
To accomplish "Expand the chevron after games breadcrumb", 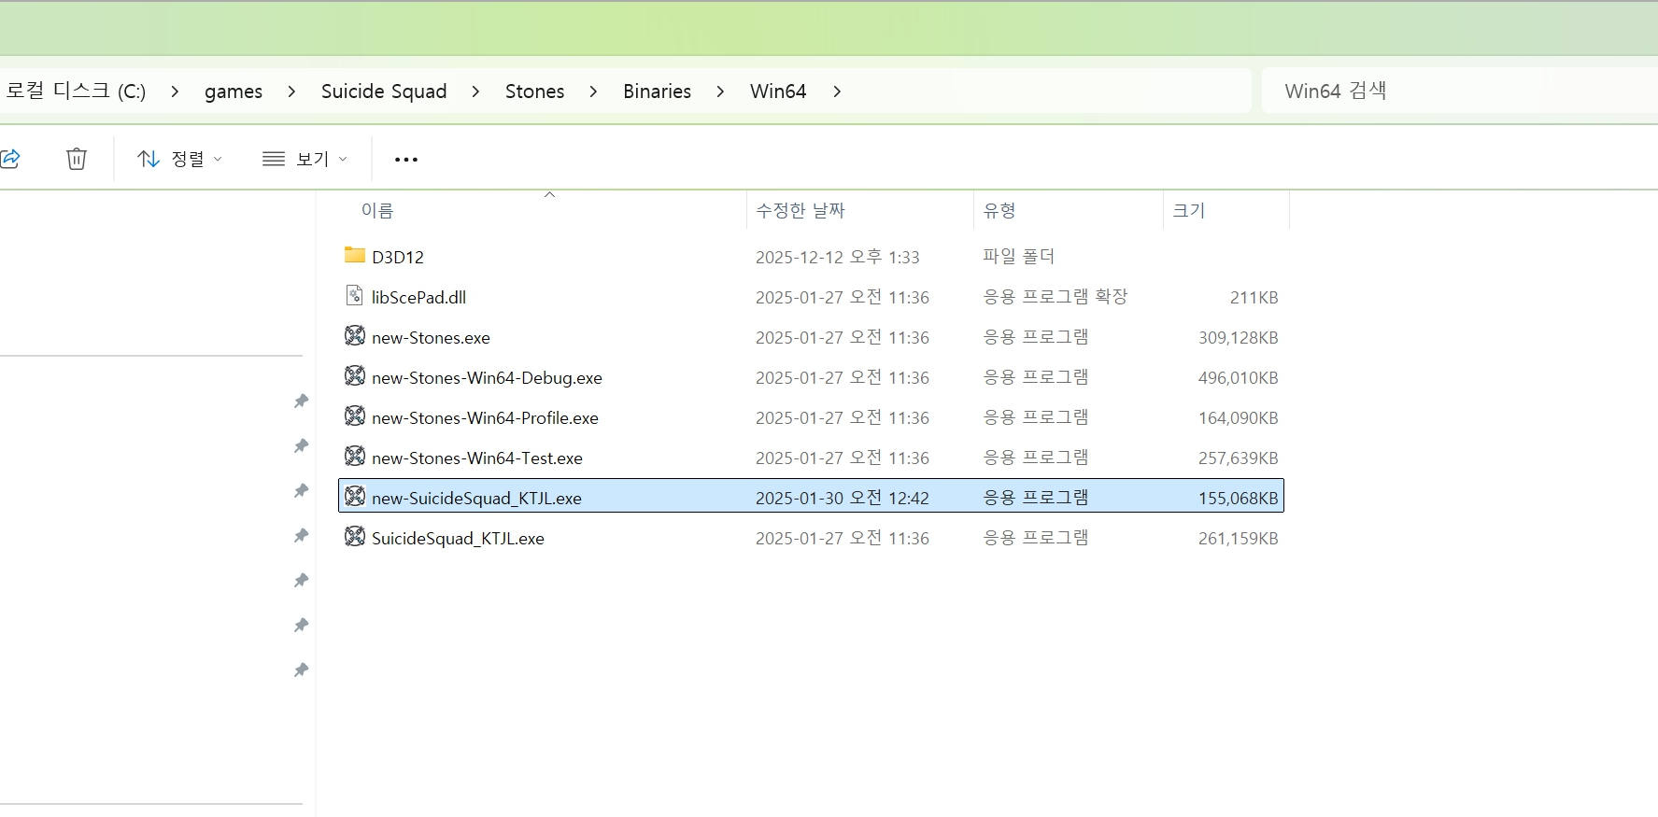I will 291,92.
